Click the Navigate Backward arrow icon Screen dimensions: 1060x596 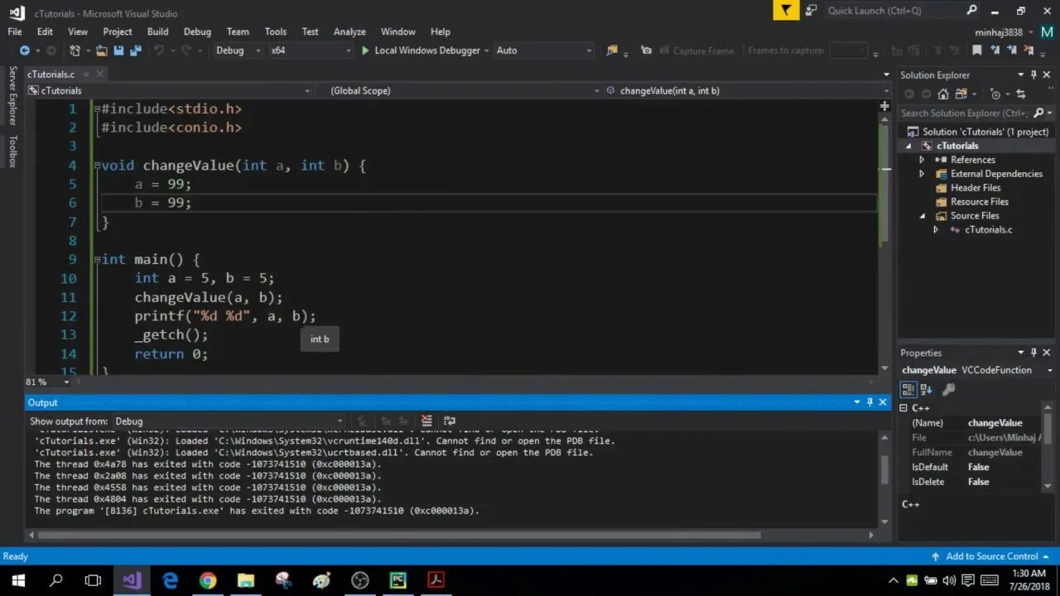point(24,50)
